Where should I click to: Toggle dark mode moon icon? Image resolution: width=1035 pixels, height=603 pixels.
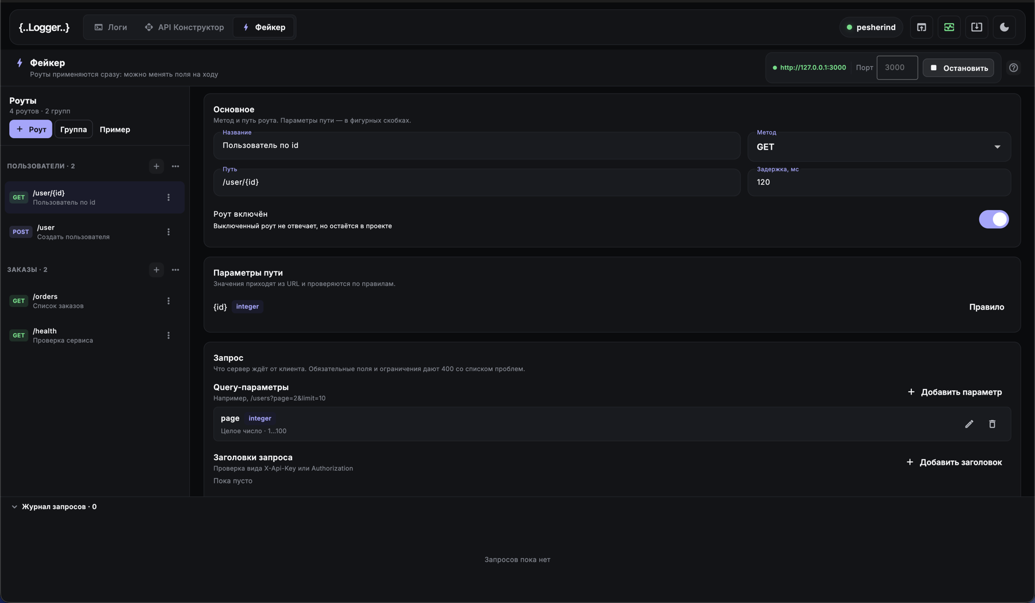[1005, 27]
